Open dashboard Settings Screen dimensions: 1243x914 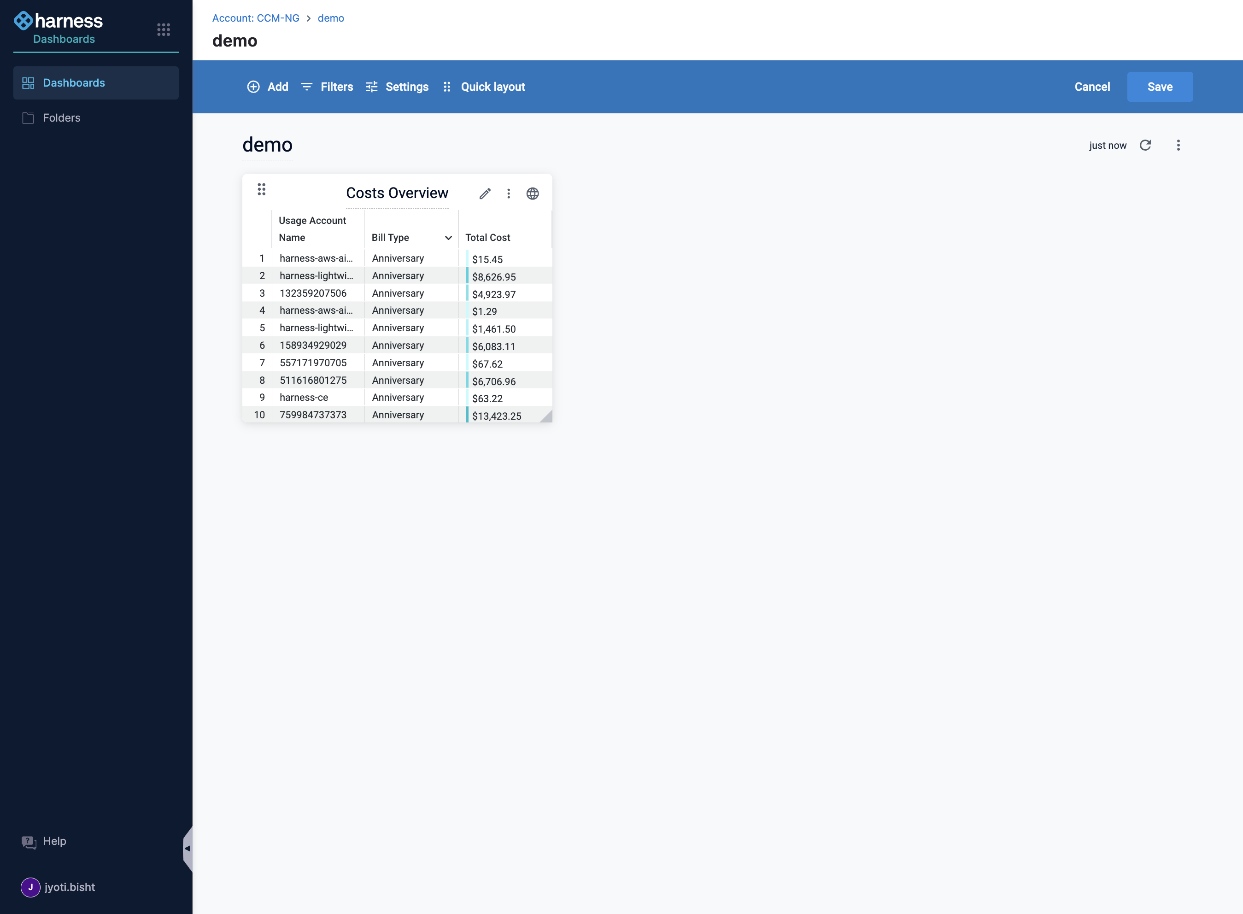coord(397,87)
